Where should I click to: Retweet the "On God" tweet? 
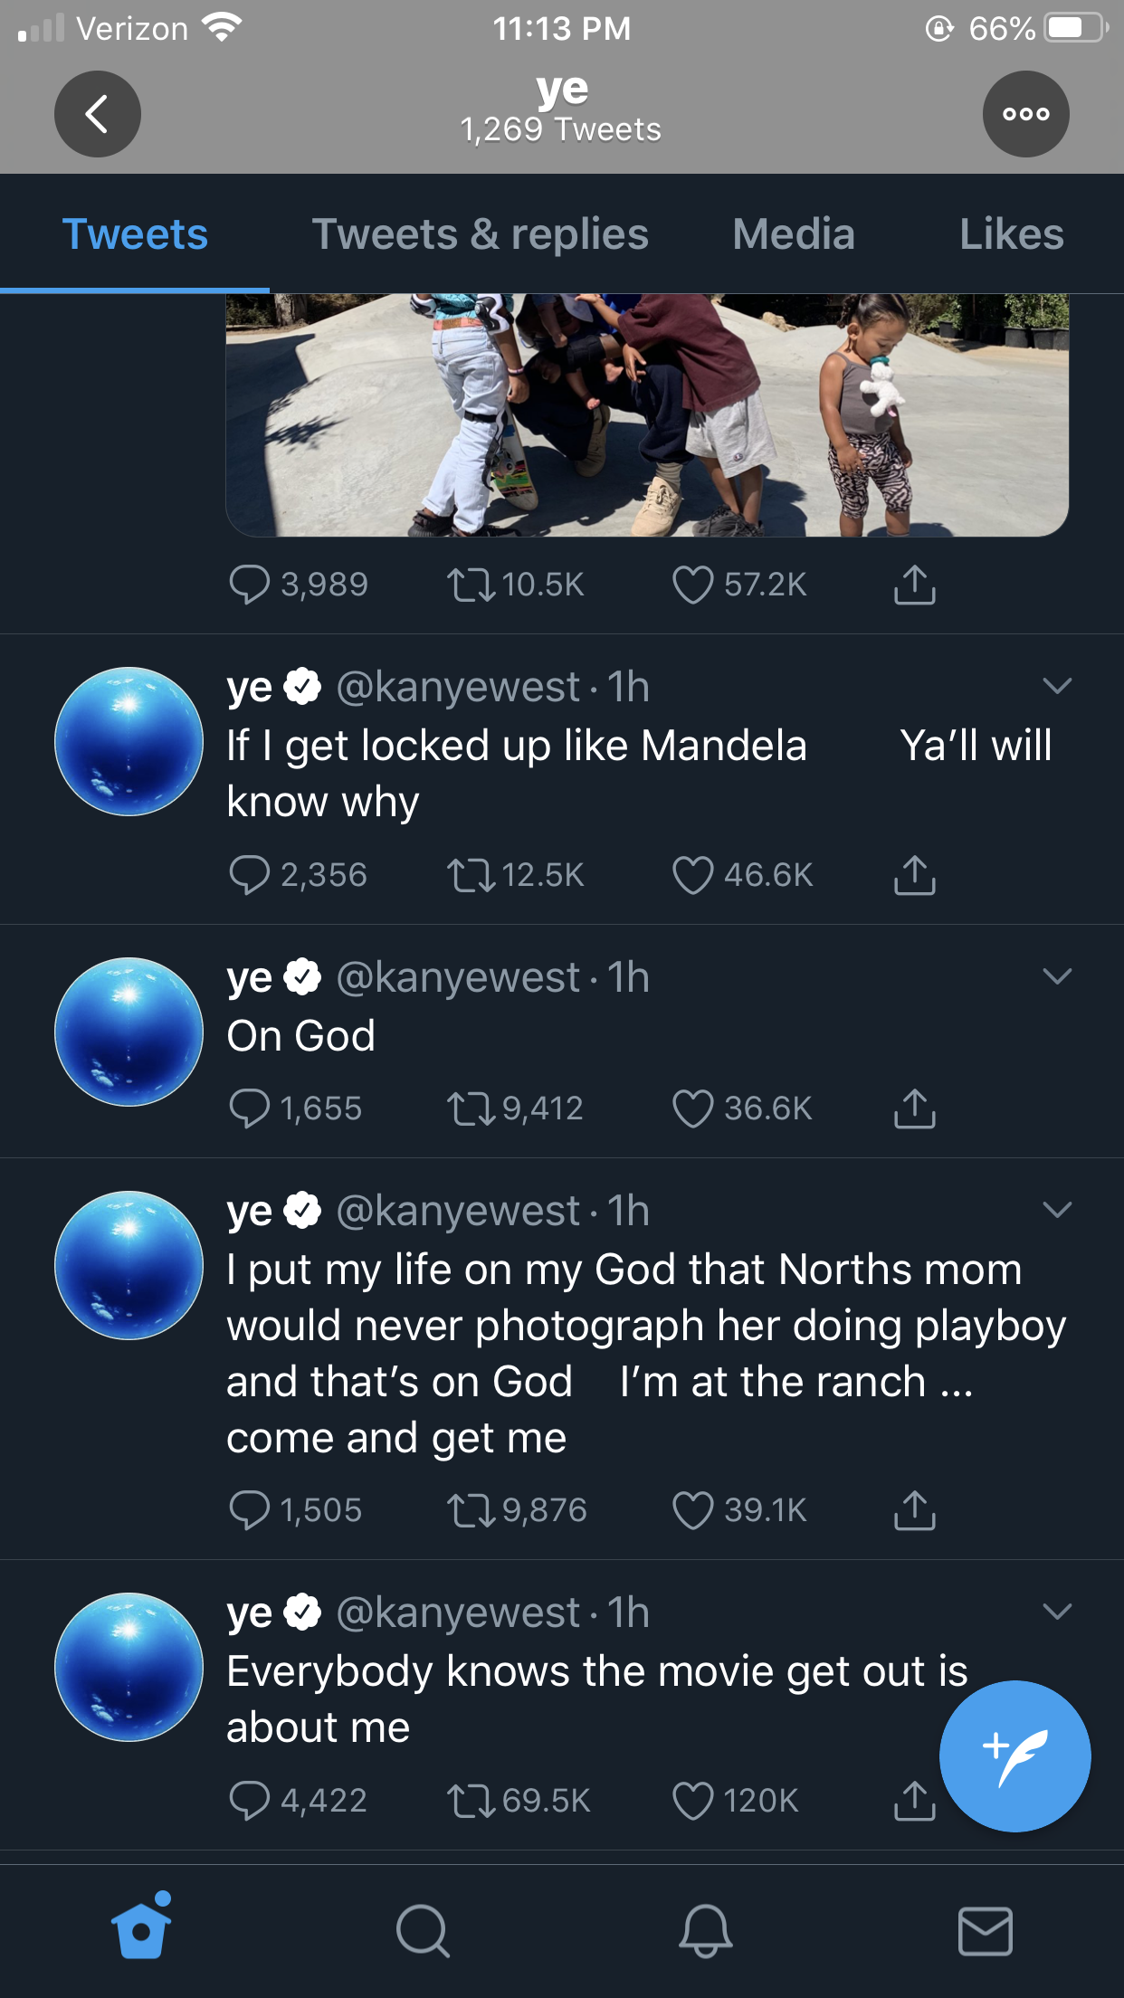pos(472,1108)
